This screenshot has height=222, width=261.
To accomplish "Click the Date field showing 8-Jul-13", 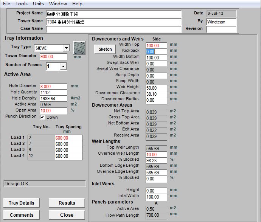I will click(221, 14).
